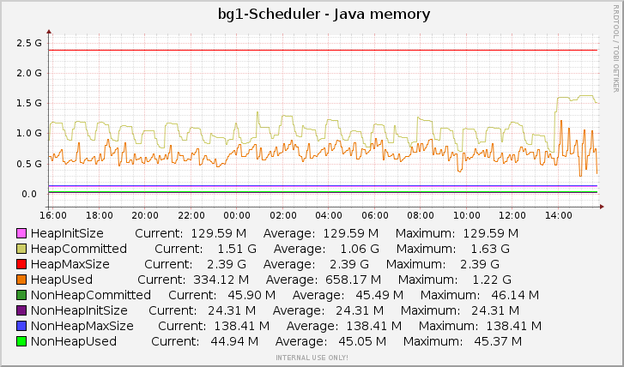The width and height of the screenshot is (624, 367).
Task: Click the HeapUsed legend label
Action: click(x=62, y=280)
